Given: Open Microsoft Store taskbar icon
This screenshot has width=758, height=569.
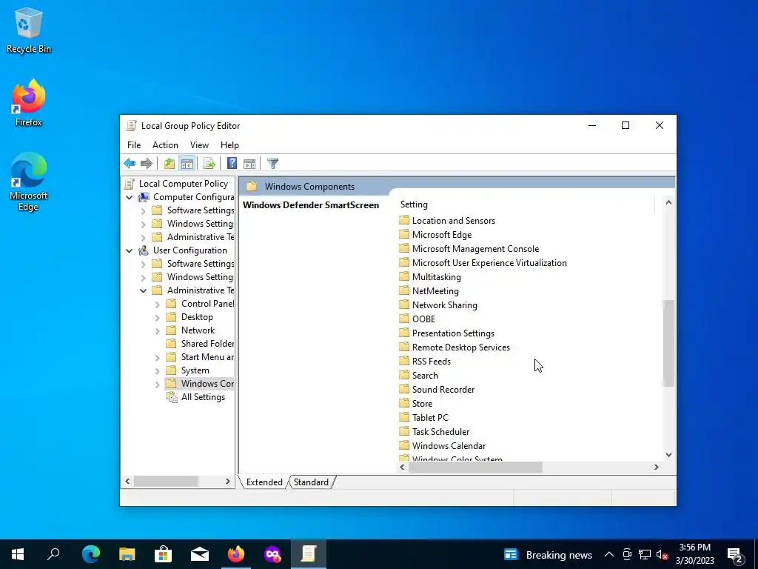Looking at the screenshot, I should click(164, 554).
